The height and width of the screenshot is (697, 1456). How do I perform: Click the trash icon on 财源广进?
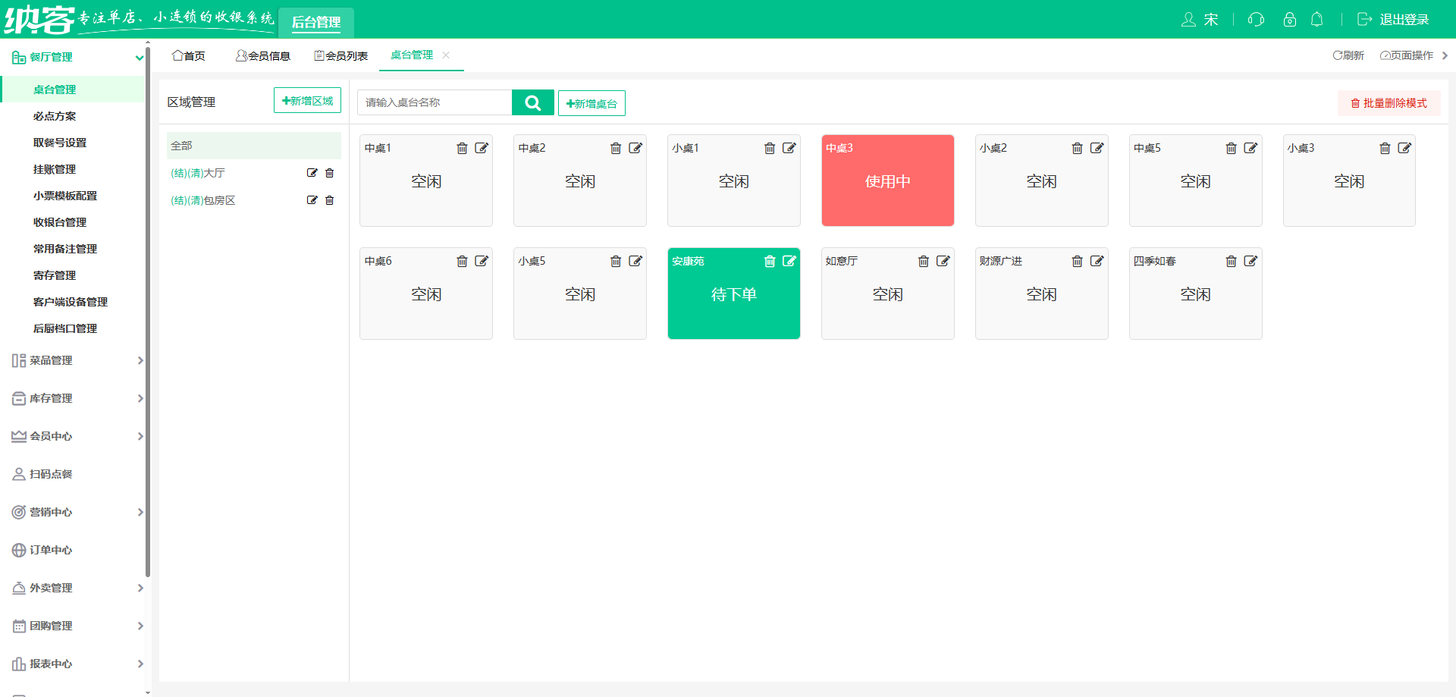tap(1077, 261)
